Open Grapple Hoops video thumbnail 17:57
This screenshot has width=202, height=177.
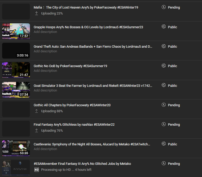[16, 31]
